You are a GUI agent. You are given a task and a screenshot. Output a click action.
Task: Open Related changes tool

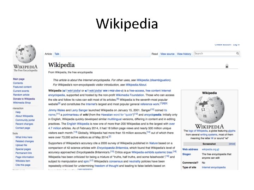[25, 141]
